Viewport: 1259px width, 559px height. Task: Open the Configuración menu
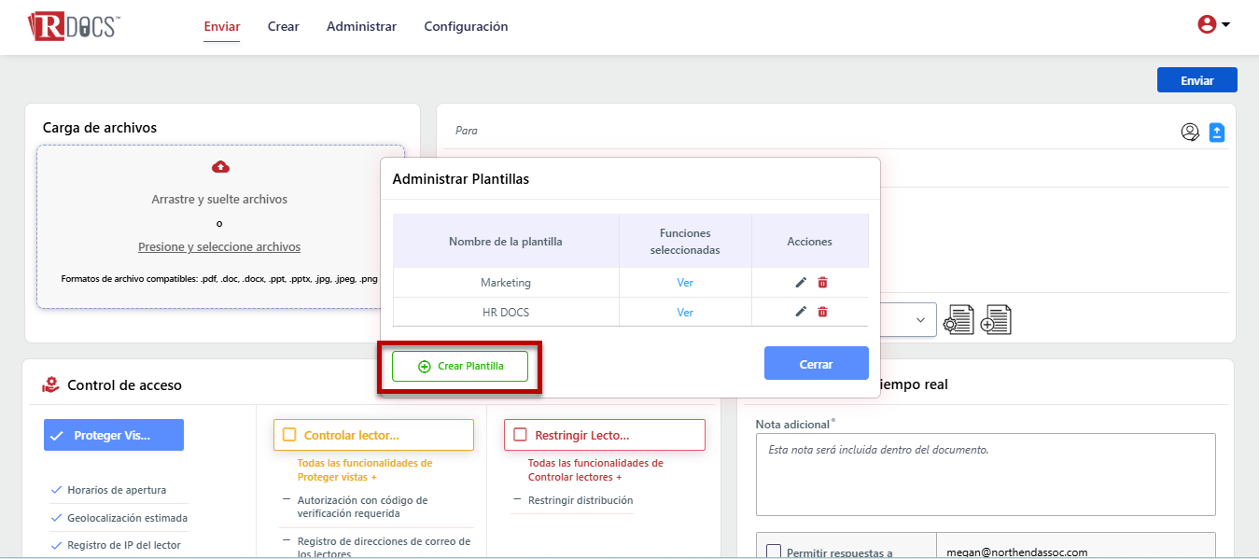click(466, 27)
